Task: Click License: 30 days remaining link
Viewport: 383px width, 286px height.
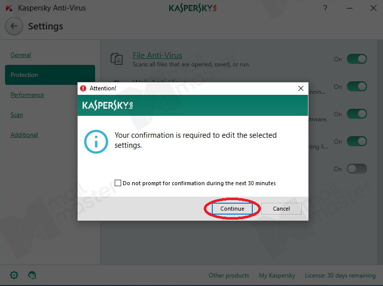Action: pos(340,276)
